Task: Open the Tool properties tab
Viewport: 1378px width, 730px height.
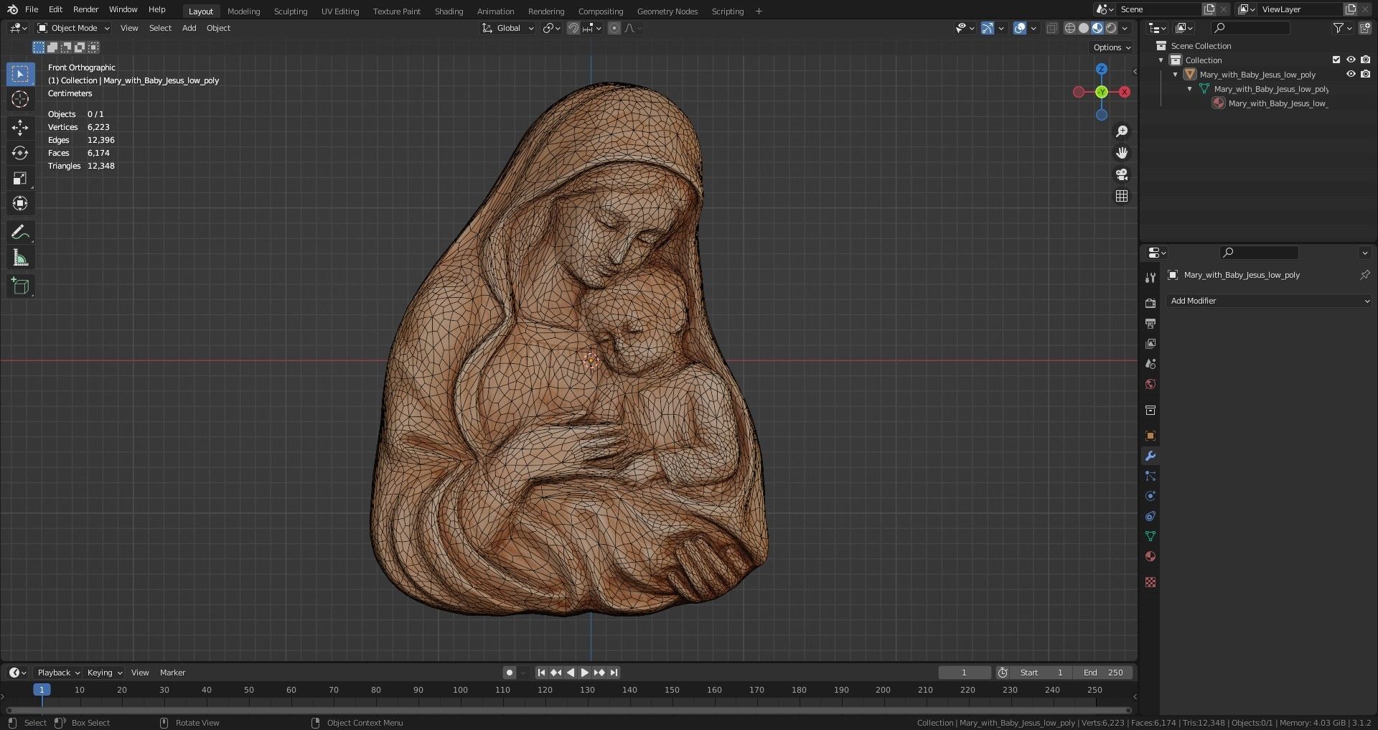Action: pyautogui.click(x=1150, y=278)
